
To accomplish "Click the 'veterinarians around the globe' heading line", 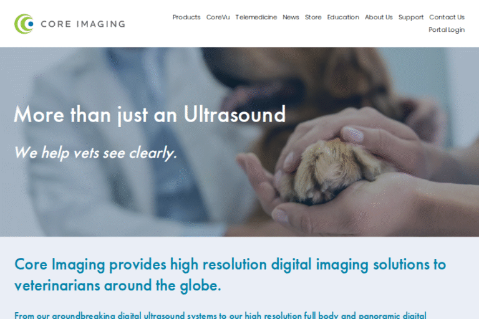I will click(x=118, y=286).
